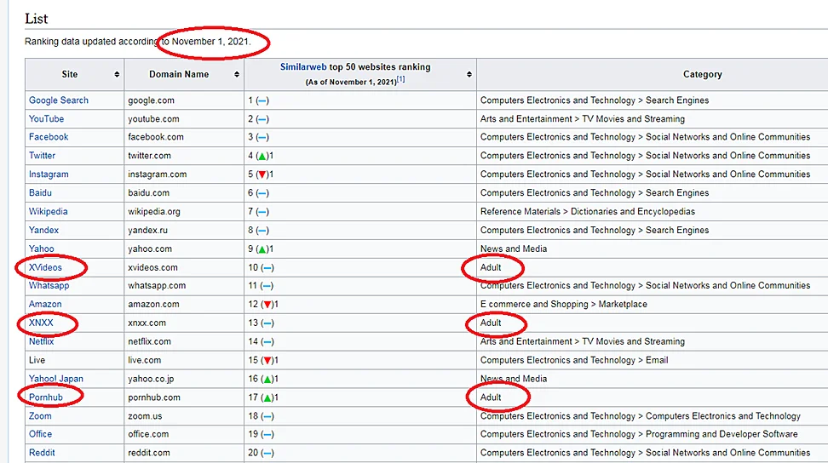
Task: Select the 'E commerce and Shopping > Marketplace' category
Action: (563, 305)
